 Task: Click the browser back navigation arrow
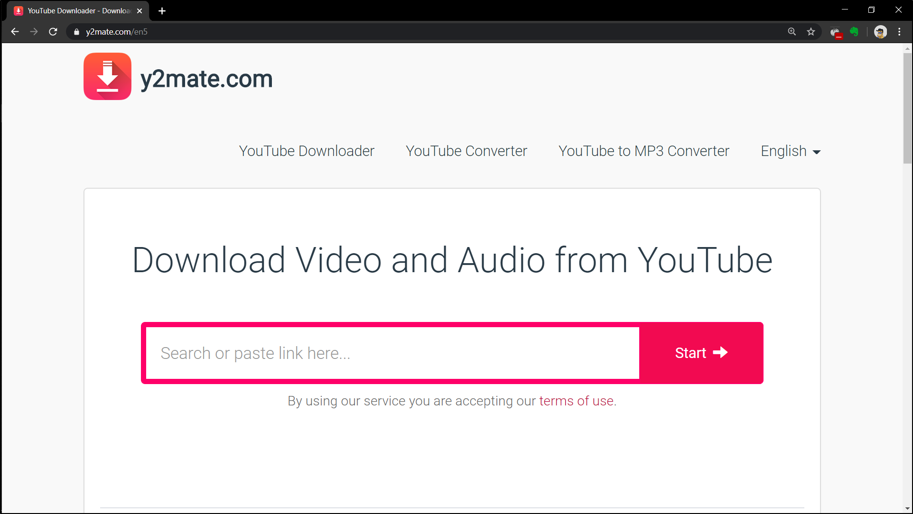click(x=14, y=32)
